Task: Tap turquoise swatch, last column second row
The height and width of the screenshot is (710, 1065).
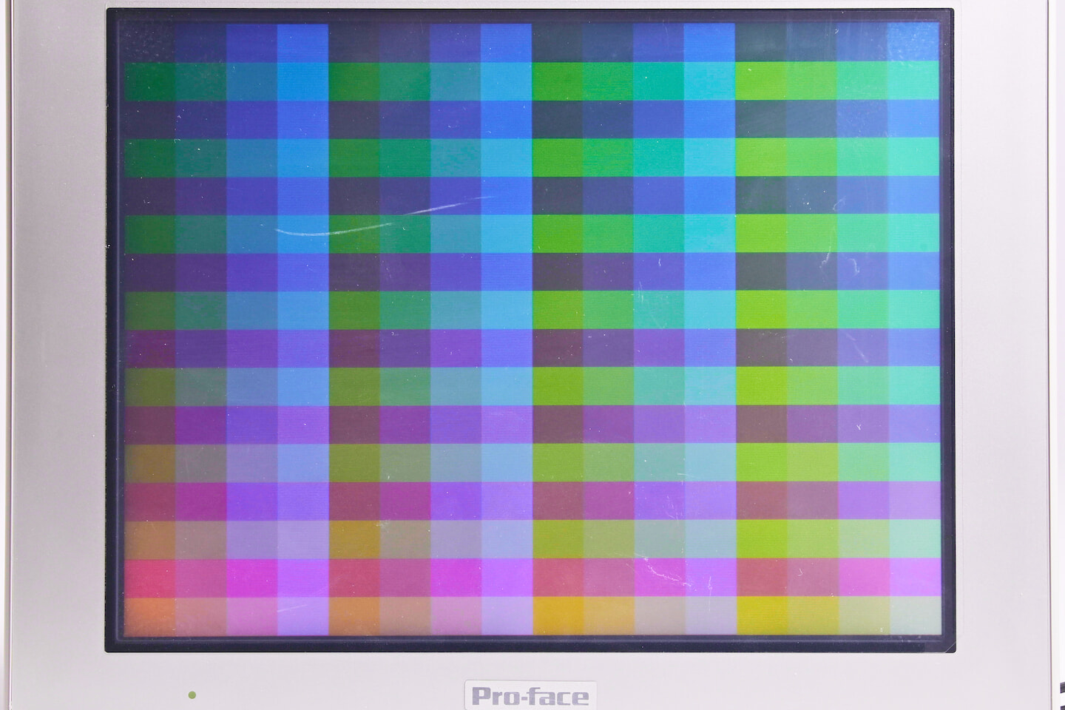Action: coord(913,81)
